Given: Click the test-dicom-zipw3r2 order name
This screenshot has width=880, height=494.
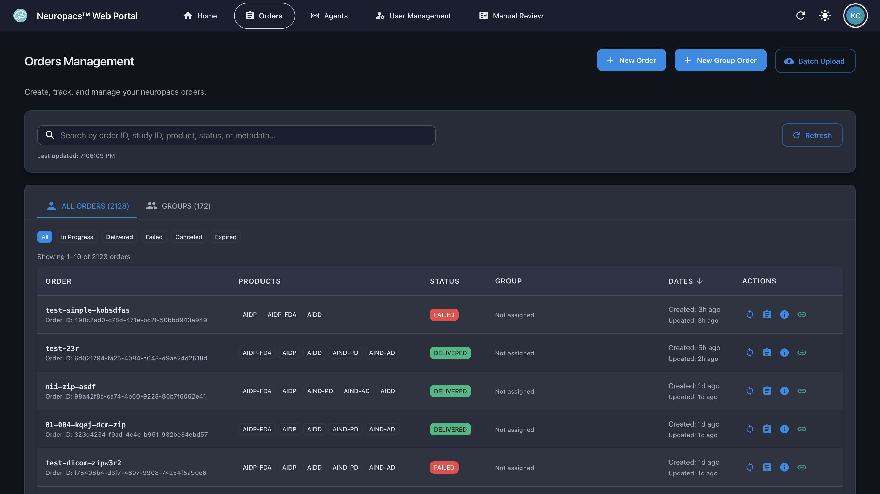Looking at the screenshot, I should click(83, 463).
